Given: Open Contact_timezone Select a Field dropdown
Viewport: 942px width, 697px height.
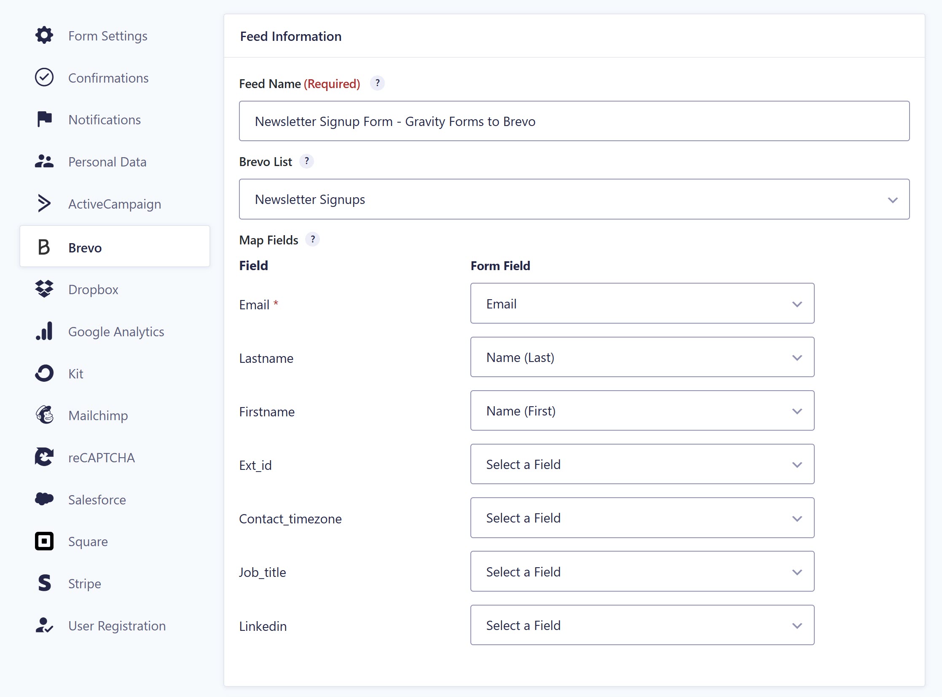Looking at the screenshot, I should click(x=642, y=517).
